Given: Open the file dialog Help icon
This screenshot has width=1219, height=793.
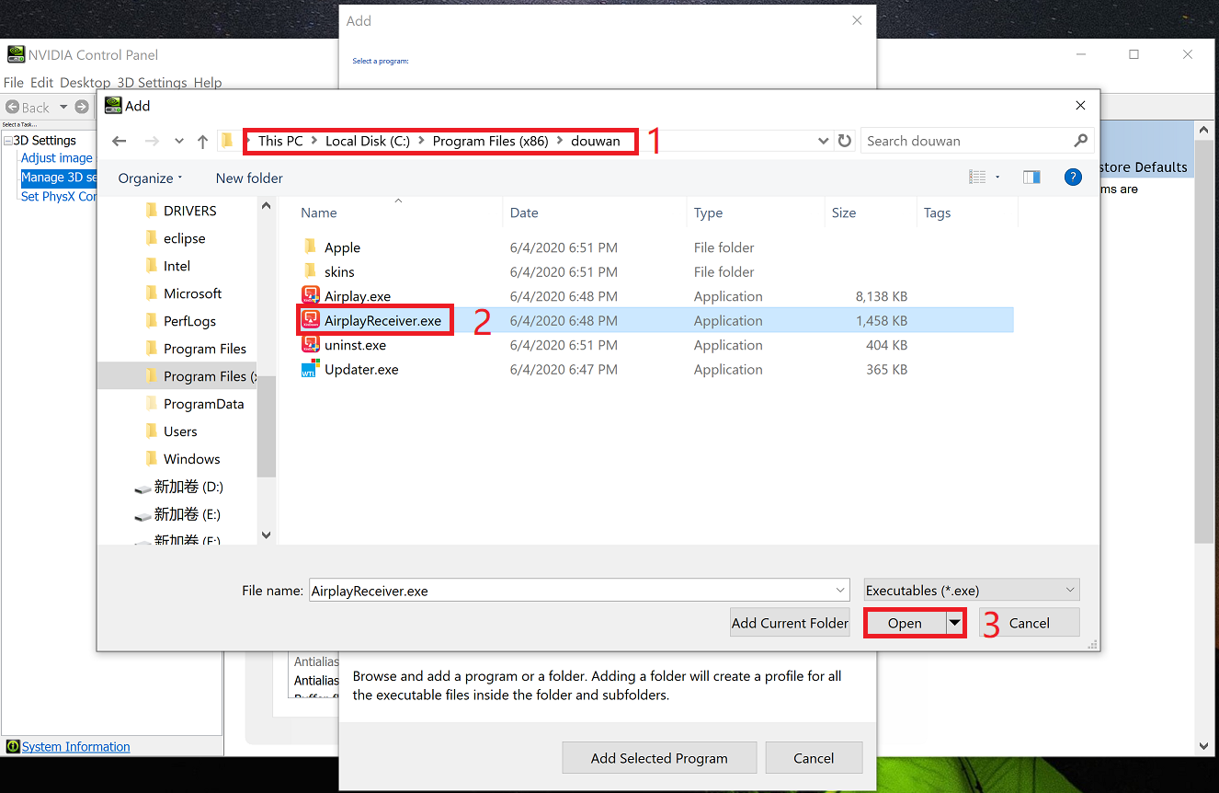Looking at the screenshot, I should click(1072, 178).
